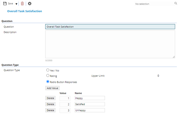Viewport: 179px width, 137px height.
Task: Click the Satisfied name field
Action: [89, 104]
